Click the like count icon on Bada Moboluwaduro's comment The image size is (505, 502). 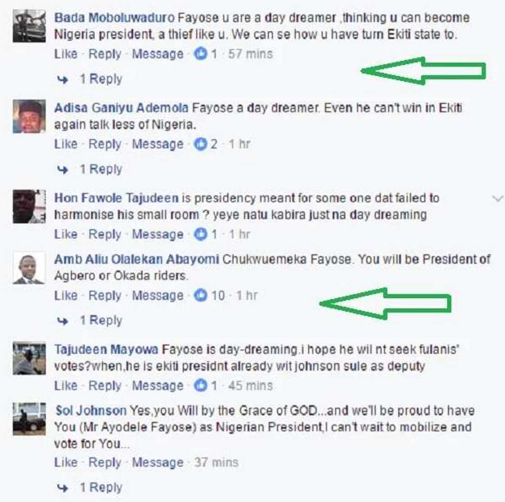(200, 54)
